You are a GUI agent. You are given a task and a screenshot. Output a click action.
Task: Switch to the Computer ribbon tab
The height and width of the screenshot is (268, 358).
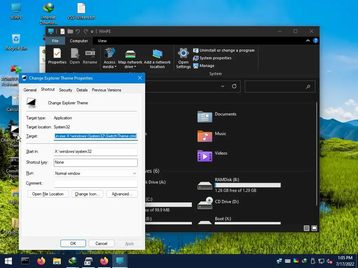[79, 41]
